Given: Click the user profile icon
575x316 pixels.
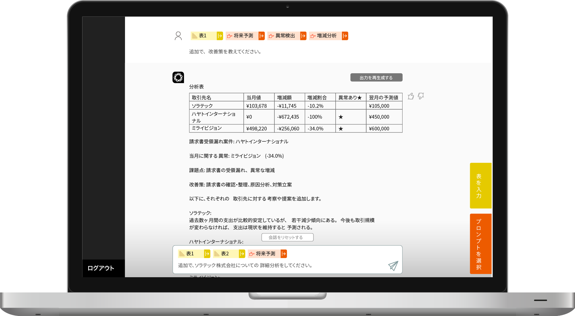Looking at the screenshot, I should coord(178,36).
